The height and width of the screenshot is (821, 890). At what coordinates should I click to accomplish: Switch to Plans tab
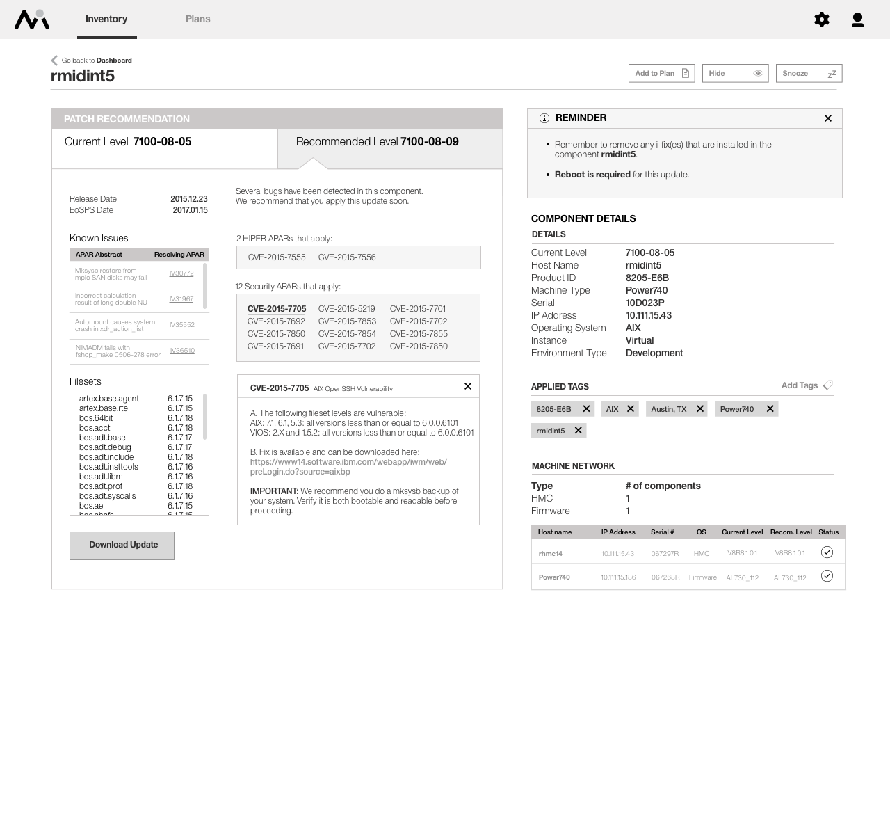click(x=198, y=19)
